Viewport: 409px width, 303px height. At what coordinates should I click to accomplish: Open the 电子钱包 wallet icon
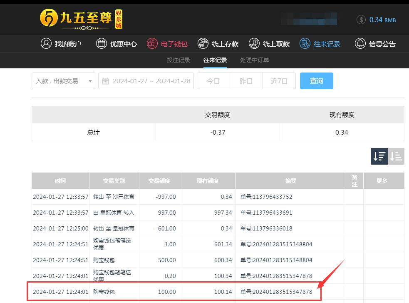click(x=152, y=43)
